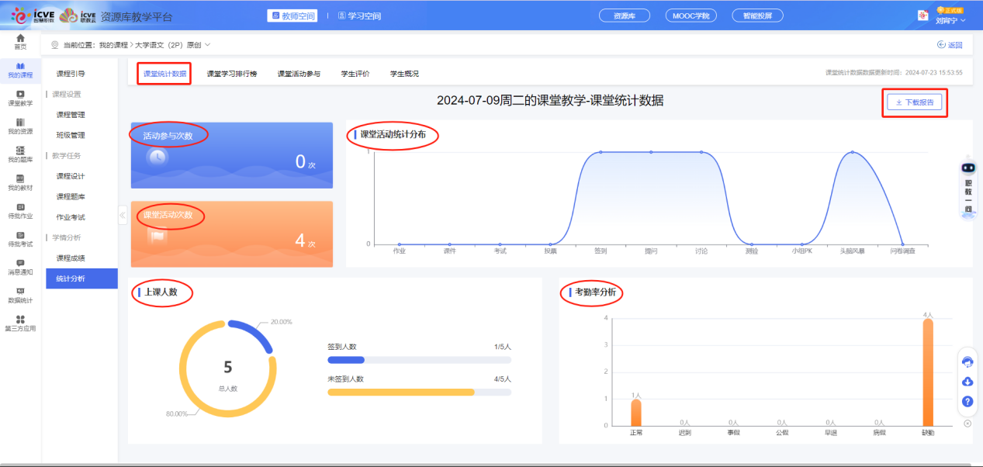Collapse the course settings panel with the chevron
Viewport: 983px width, 467px height.
coord(123,216)
